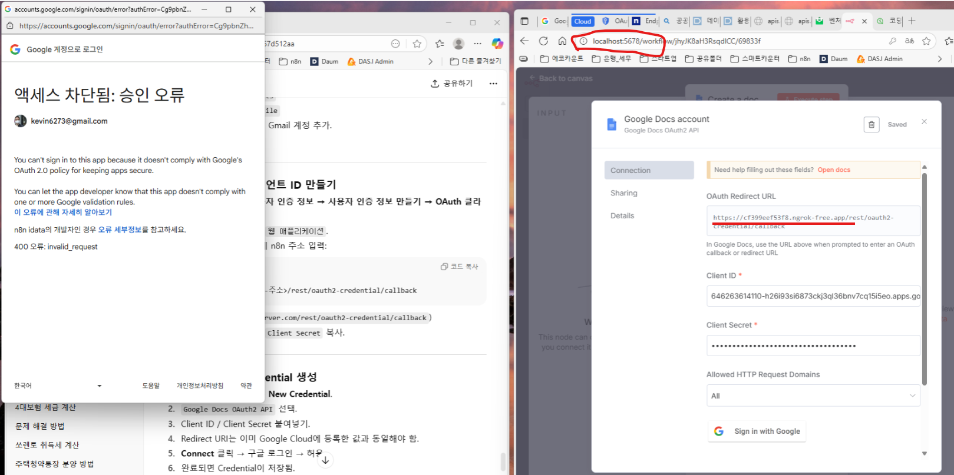The width and height of the screenshot is (954, 475).
Task: Star the page in the middle browser address bar
Action: point(417,44)
